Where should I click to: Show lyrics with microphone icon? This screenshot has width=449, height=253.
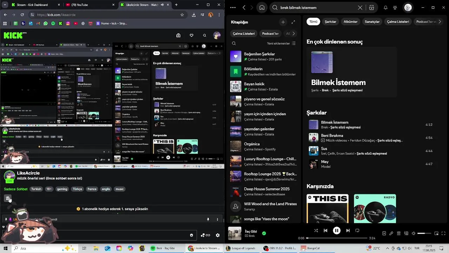(391, 233)
